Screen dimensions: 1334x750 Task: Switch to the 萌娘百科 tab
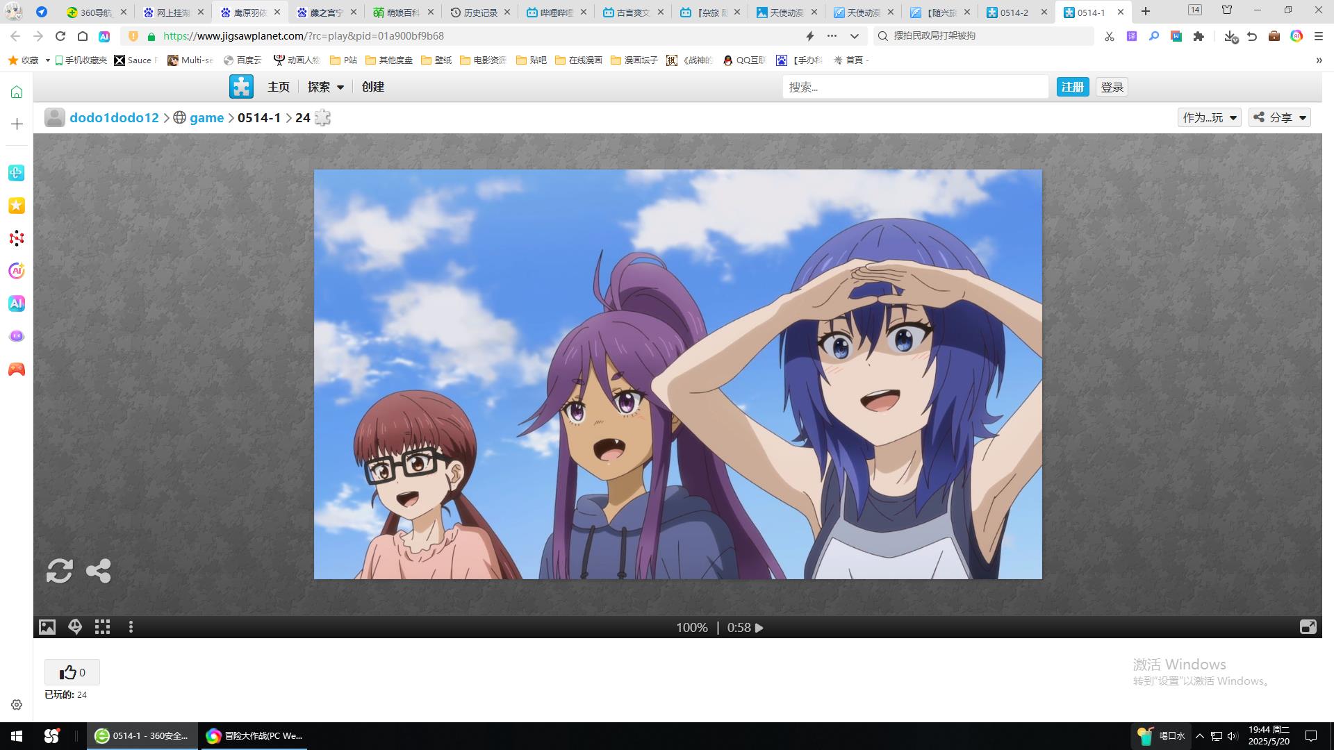[403, 12]
